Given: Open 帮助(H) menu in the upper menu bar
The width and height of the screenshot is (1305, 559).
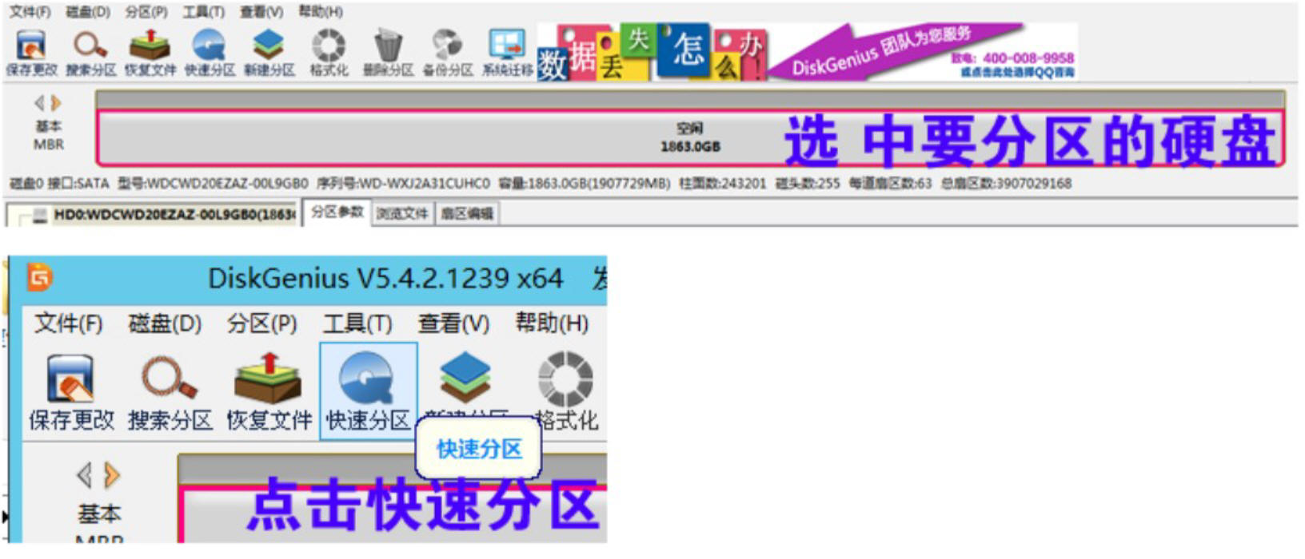Looking at the screenshot, I should coord(321,12).
